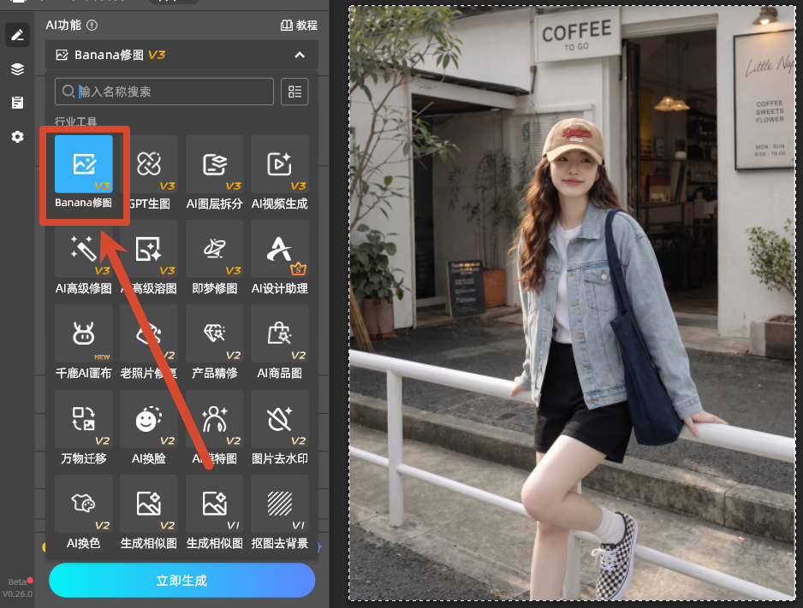Open the 高级溶图 tool
This screenshot has height=608, width=803.
pos(149,249)
